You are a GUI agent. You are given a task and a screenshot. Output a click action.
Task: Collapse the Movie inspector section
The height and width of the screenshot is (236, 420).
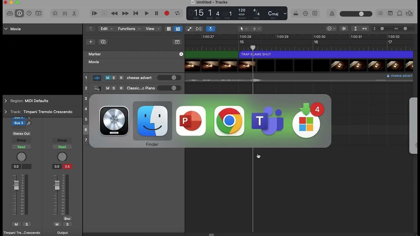tap(6, 29)
